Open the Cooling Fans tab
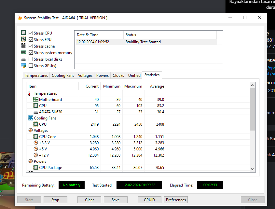This screenshot has height=209, width=275. pos(63,76)
